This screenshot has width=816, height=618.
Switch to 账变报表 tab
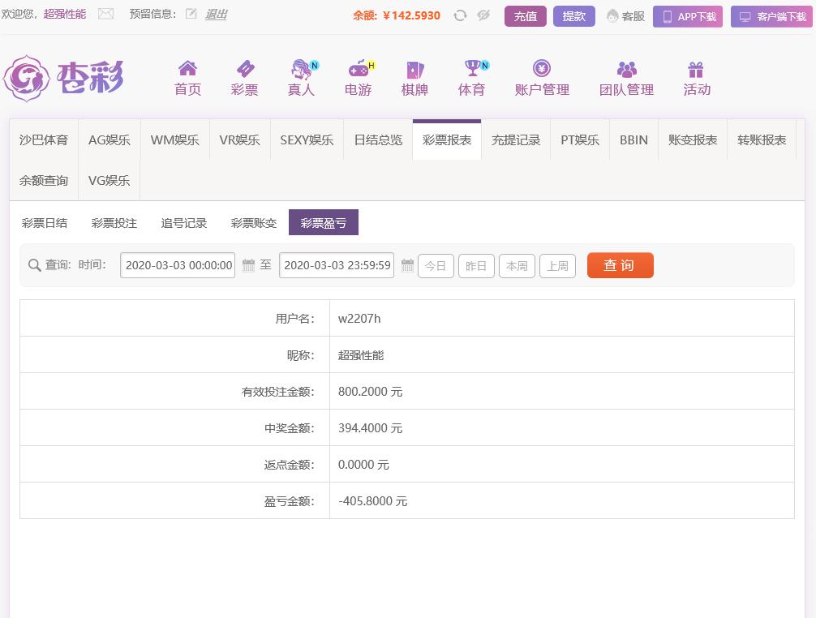click(x=693, y=140)
